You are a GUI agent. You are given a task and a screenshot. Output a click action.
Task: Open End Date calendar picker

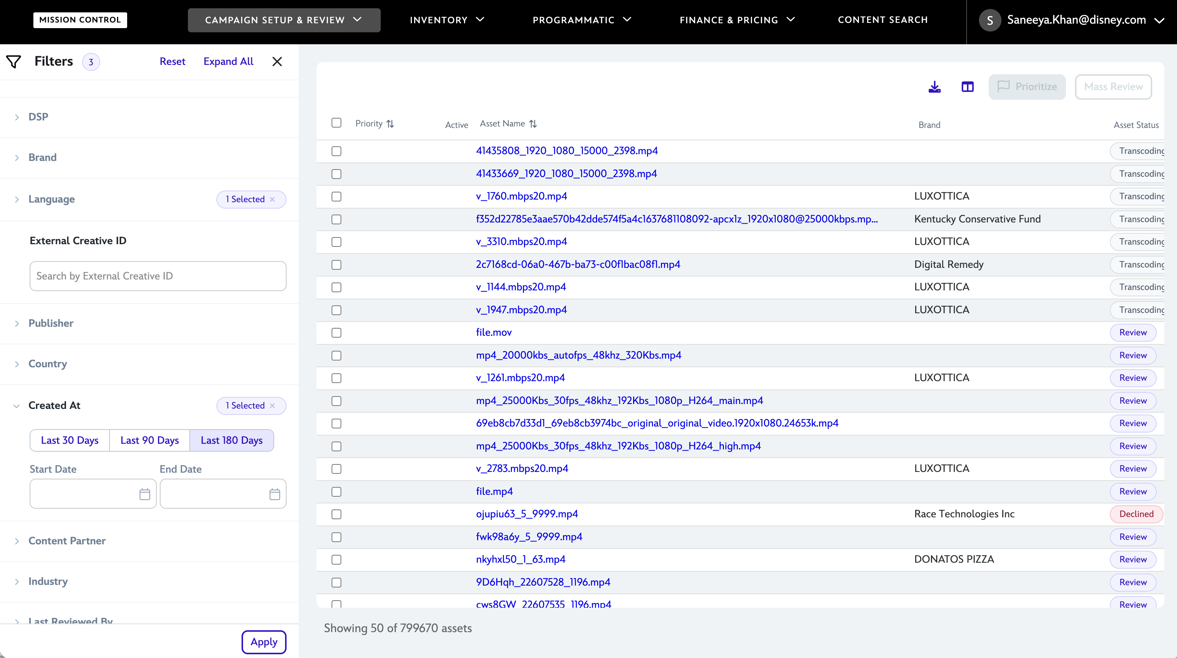pyautogui.click(x=275, y=494)
